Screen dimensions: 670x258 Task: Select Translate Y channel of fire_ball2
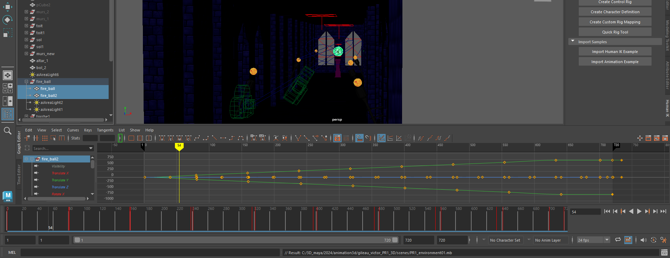click(60, 180)
